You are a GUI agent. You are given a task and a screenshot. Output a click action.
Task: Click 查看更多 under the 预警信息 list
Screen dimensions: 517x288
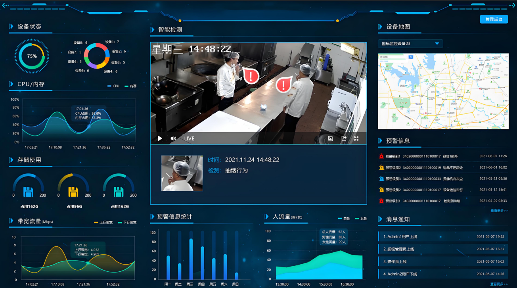click(499, 211)
